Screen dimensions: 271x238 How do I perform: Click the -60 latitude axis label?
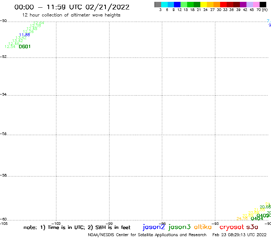(3, 219)
